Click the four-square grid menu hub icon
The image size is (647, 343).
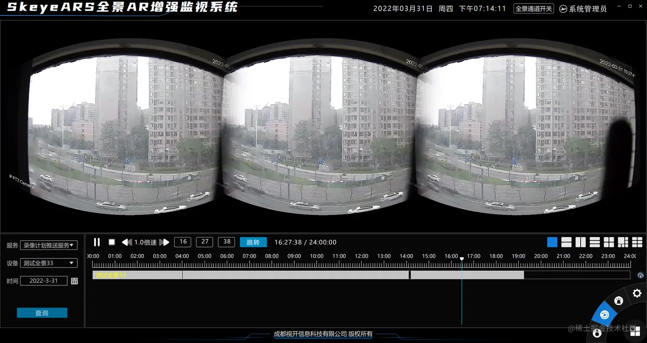coord(635,332)
